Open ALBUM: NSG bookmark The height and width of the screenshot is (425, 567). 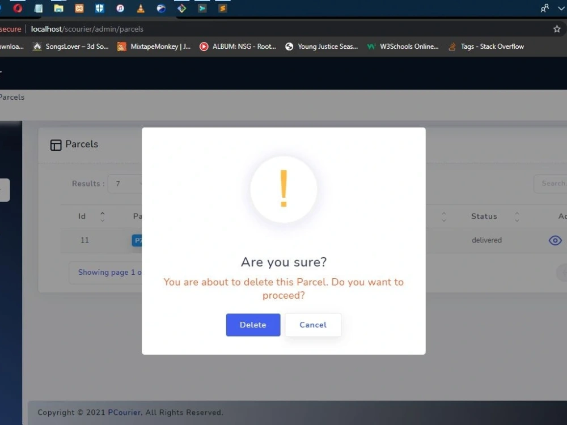click(x=238, y=46)
